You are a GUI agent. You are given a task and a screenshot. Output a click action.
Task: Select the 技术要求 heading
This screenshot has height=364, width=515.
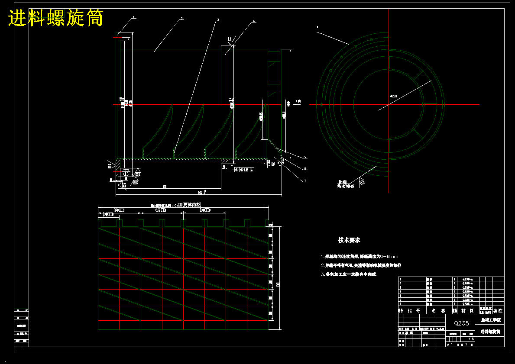pos(349,240)
